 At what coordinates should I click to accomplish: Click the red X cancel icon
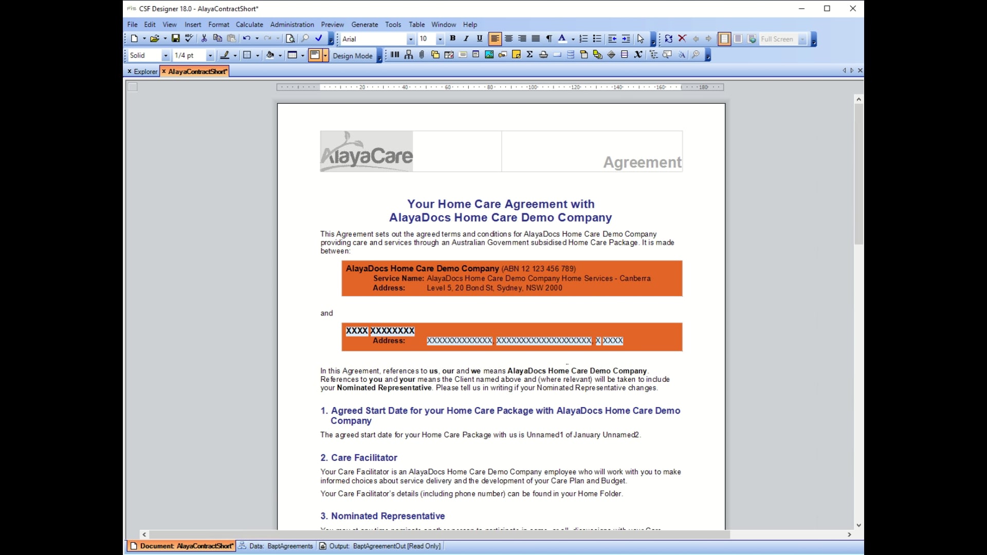tap(682, 39)
